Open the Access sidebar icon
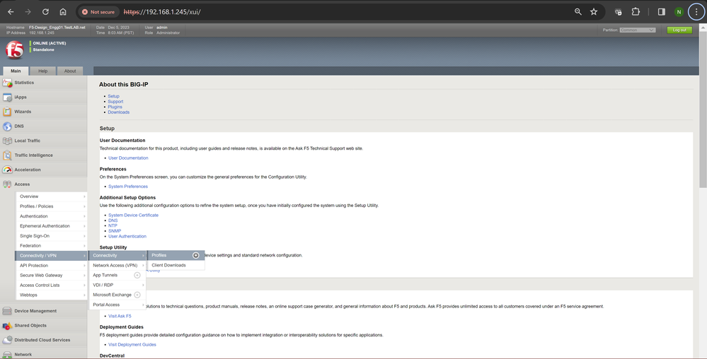 tap(7, 184)
